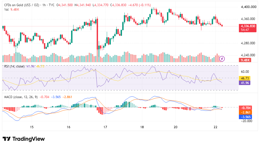Click the 60.00 RSI scale label
Image resolution: width=261 pixels, height=153 pixels.
click(245, 72)
